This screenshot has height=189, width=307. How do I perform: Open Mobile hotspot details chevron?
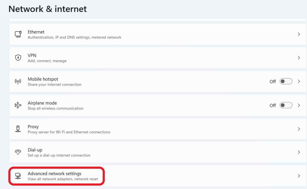click(299, 81)
